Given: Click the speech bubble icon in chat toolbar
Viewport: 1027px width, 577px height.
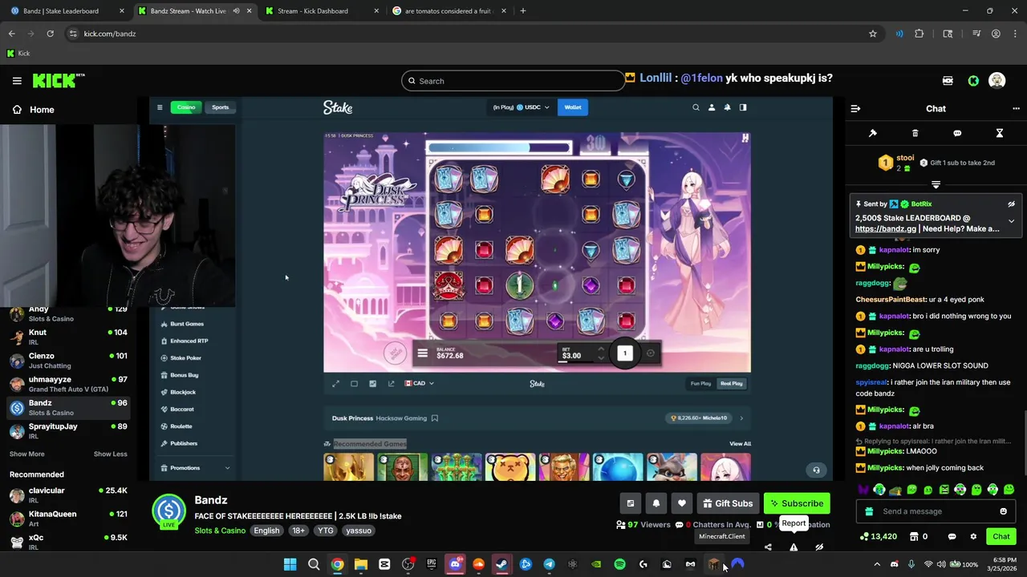Looking at the screenshot, I should pos(957,133).
